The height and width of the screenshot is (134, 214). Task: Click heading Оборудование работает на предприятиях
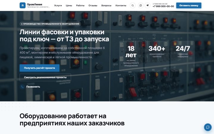pos(72,119)
